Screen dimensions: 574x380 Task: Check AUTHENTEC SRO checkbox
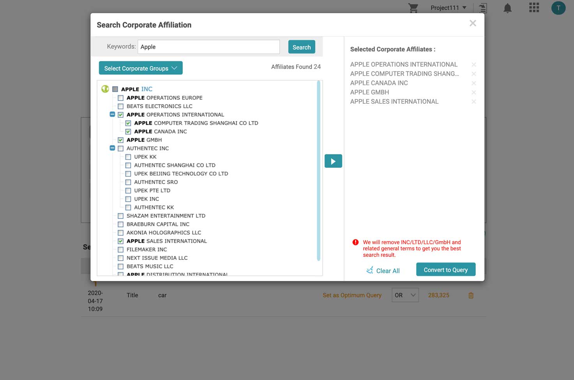coord(128,182)
